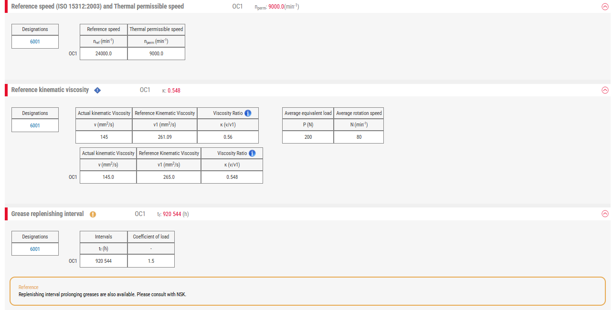The width and height of the screenshot is (613, 310).
Task: Select the 6001 designation in the viscosity section
Action: click(x=34, y=125)
